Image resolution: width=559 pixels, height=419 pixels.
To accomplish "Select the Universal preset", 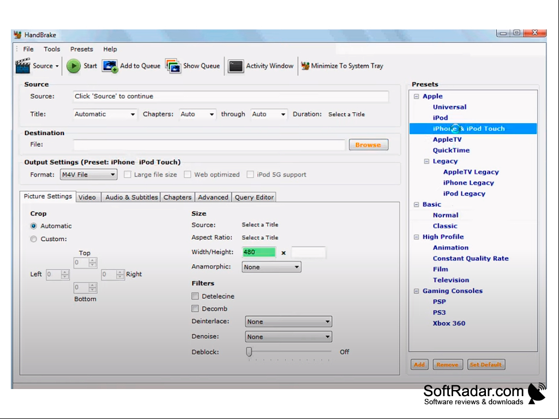I will pyautogui.click(x=449, y=107).
